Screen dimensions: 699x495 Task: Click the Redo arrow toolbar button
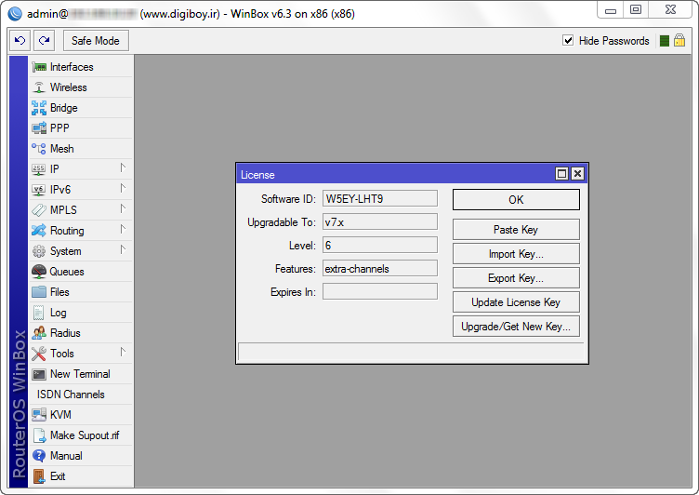44,41
